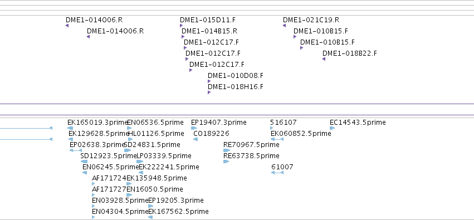Select the purple arrowhead under DME1-018H16.F
The image size is (474, 220).
coord(209,92)
